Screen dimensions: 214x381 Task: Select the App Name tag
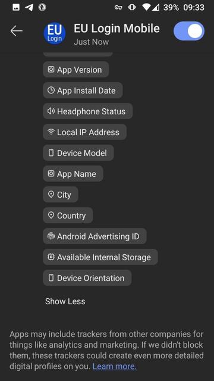click(73, 174)
